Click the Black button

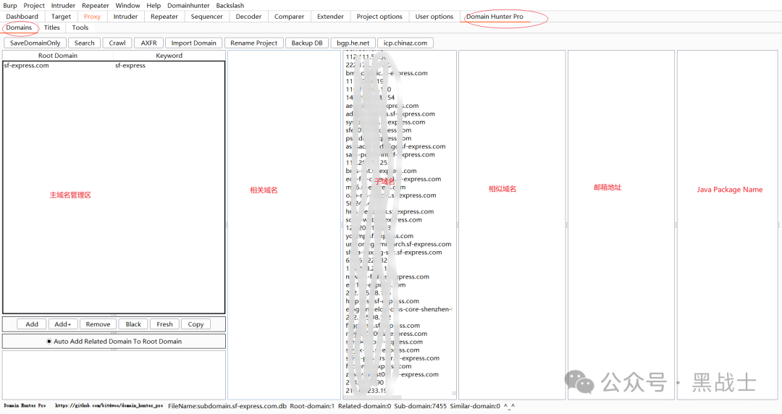click(x=133, y=324)
